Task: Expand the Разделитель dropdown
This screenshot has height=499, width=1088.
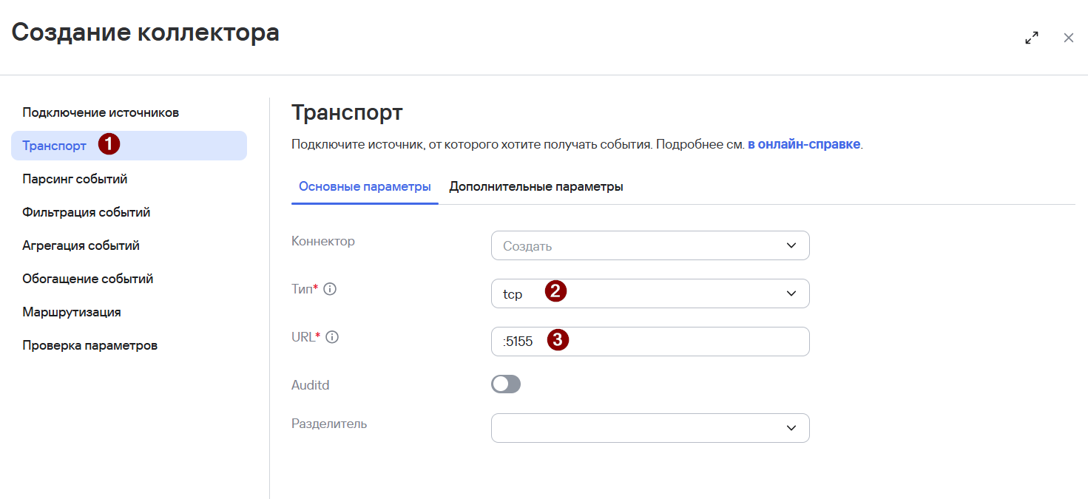Action: tap(649, 428)
